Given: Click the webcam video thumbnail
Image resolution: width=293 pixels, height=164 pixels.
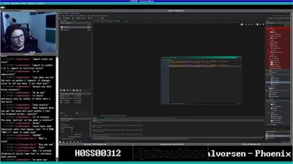Looking at the screenshot, I should [28, 32].
